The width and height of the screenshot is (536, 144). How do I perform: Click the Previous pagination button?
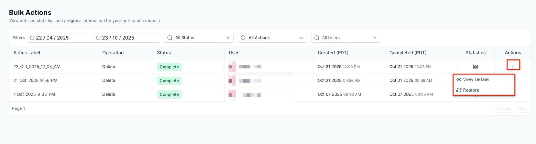pyautogui.click(x=503, y=108)
